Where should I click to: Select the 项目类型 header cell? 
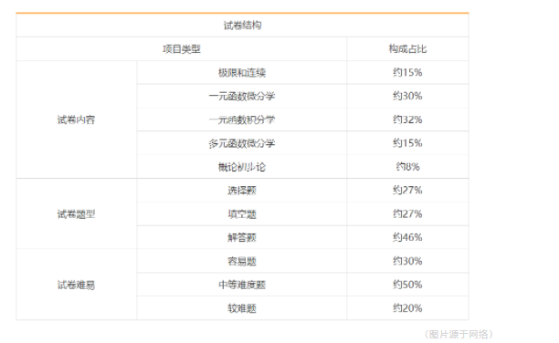point(182,48)
